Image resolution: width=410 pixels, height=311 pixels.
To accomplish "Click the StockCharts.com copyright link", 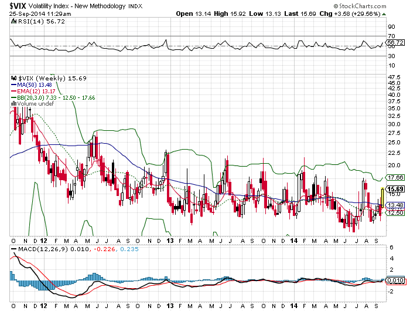I will click(360, 6).
